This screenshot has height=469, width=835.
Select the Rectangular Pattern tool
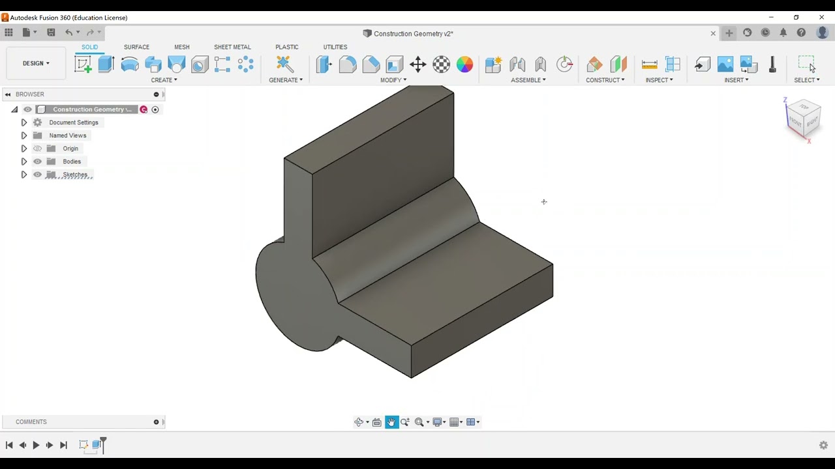pos(222,64)
